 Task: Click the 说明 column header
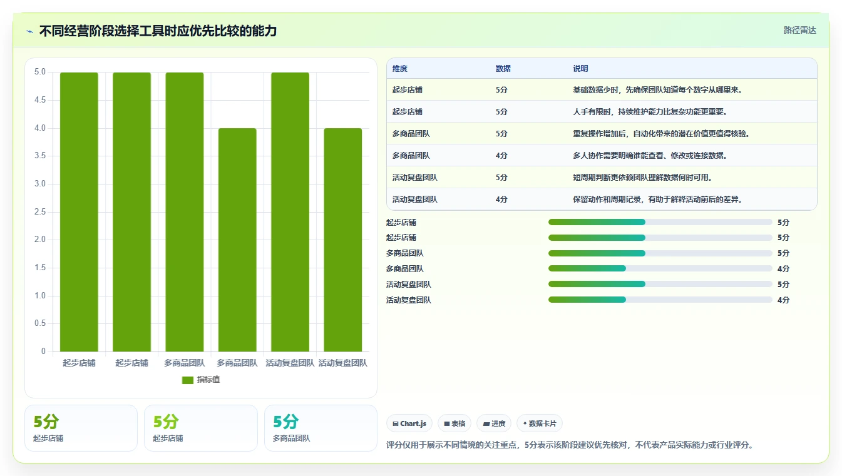(580, 69)
